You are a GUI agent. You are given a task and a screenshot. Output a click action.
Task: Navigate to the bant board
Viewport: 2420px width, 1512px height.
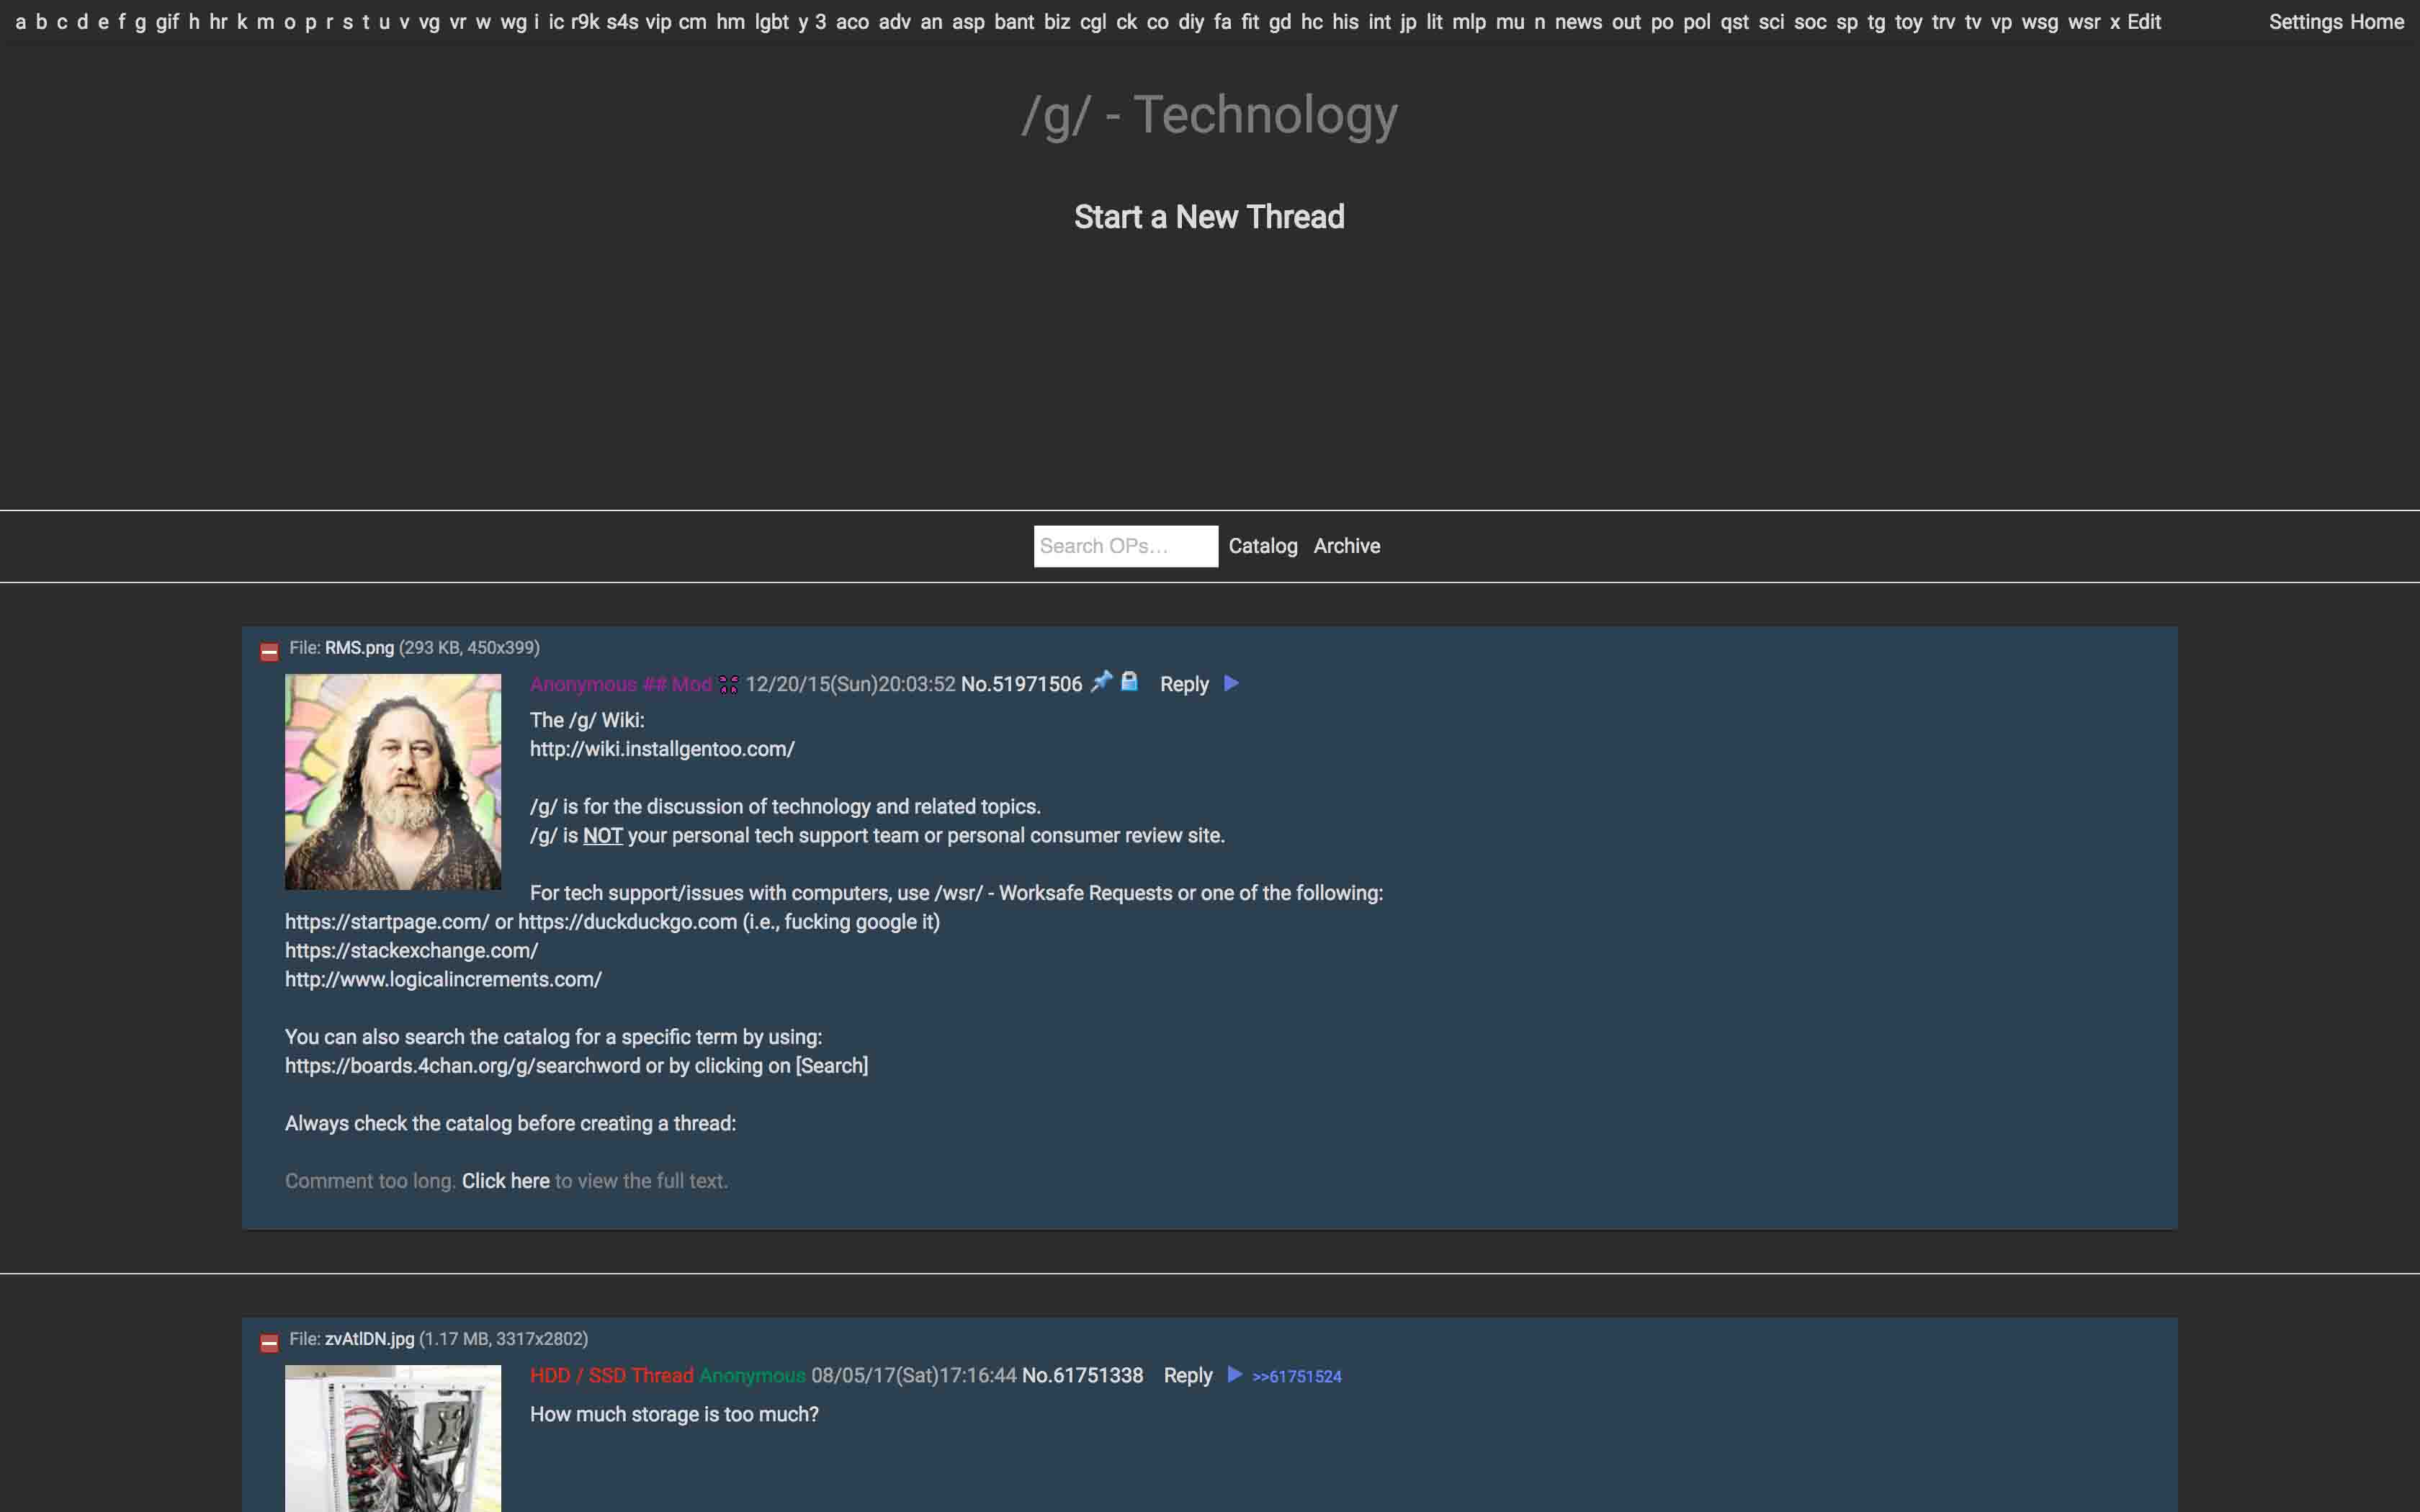tap(1014, 22)
